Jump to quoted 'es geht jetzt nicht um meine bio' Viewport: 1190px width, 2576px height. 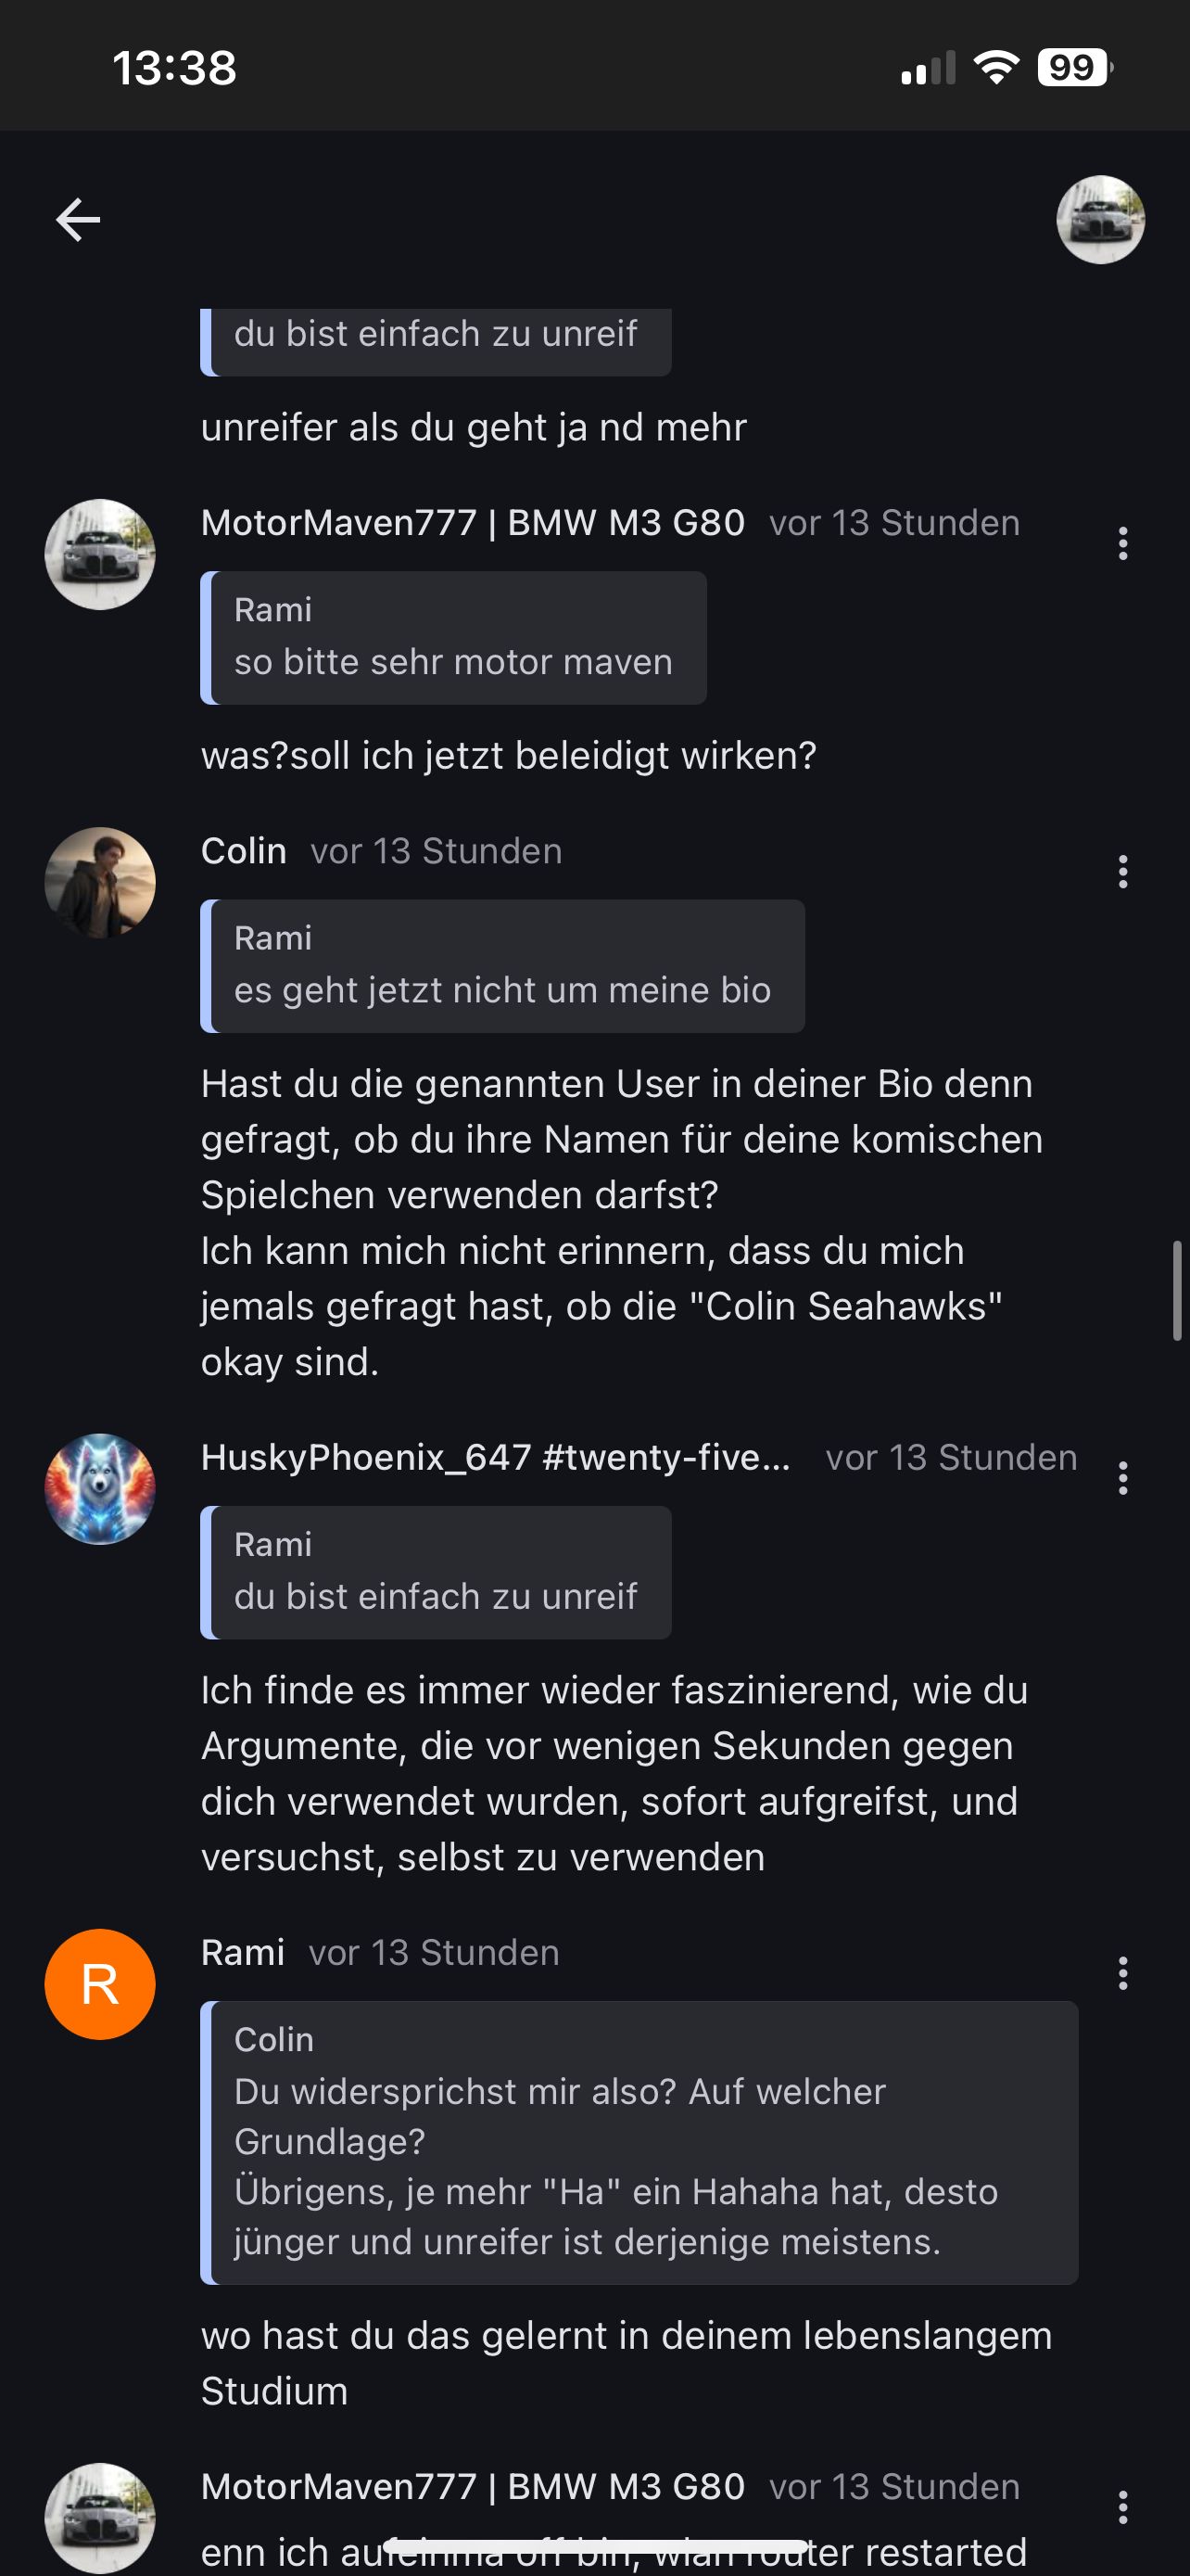(x=502, y=966)
